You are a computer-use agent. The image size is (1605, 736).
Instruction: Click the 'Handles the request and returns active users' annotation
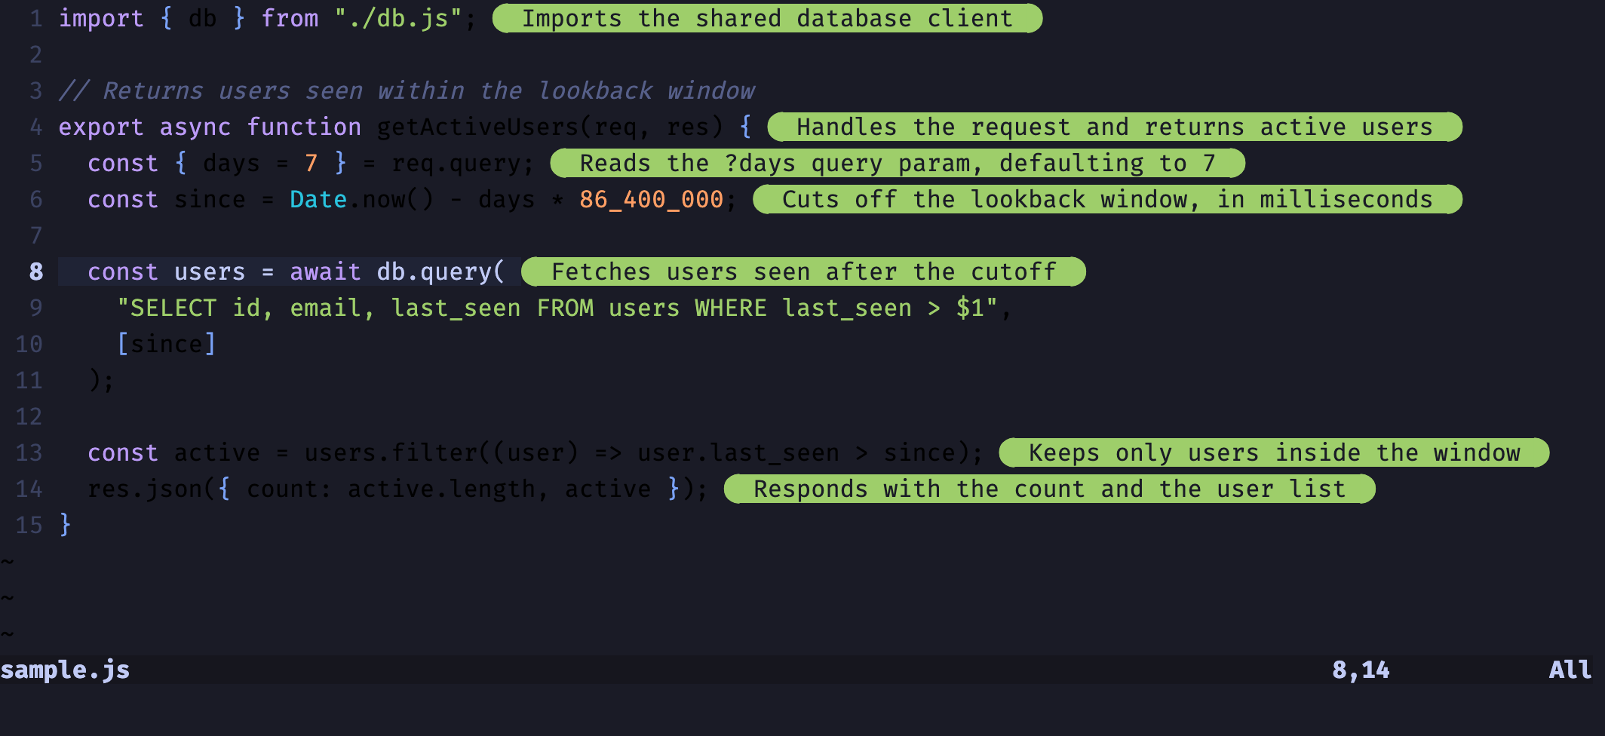click(1115, 127)
